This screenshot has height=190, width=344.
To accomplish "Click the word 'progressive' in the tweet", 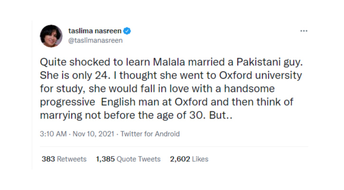I will point(67,102).
